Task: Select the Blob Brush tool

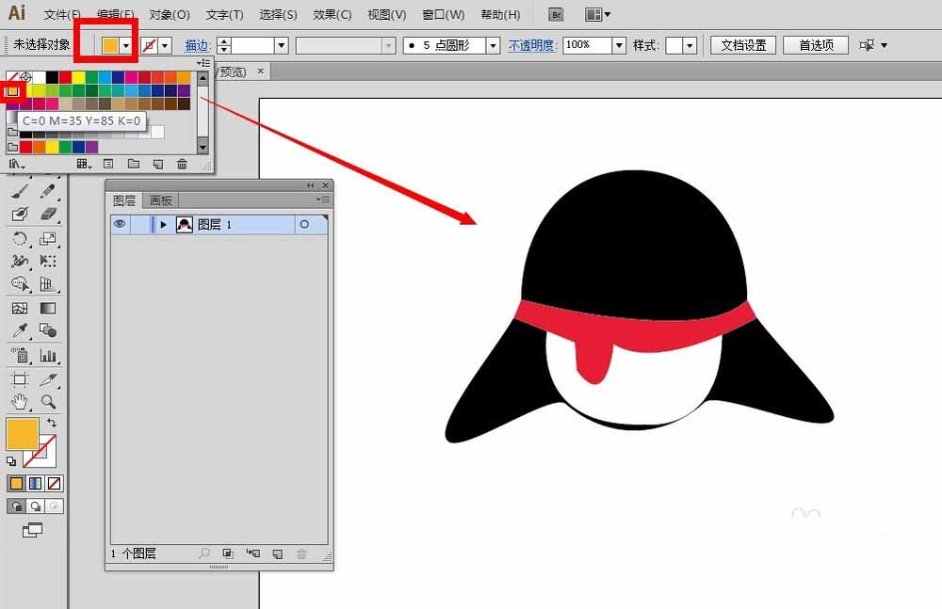Action: coord(20,215)
